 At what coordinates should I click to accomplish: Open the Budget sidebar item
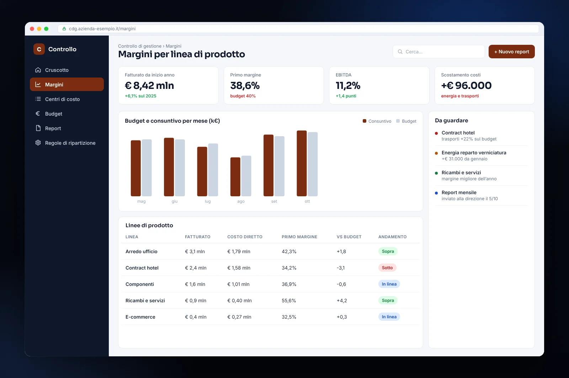point(67,114)
